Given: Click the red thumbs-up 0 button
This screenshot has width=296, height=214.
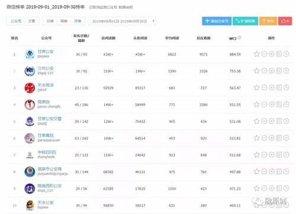Looking at the screenshot, I should click(x=285, y=21).
